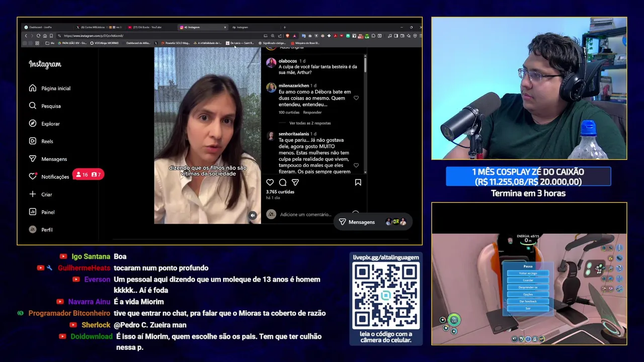This screenshot has width=644, height=362.
Task: Open Perfil from the Instagram sidebar
Action: coord(41,230)
